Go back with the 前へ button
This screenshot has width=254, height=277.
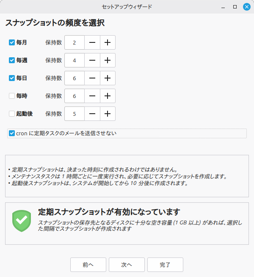(88, 265)
